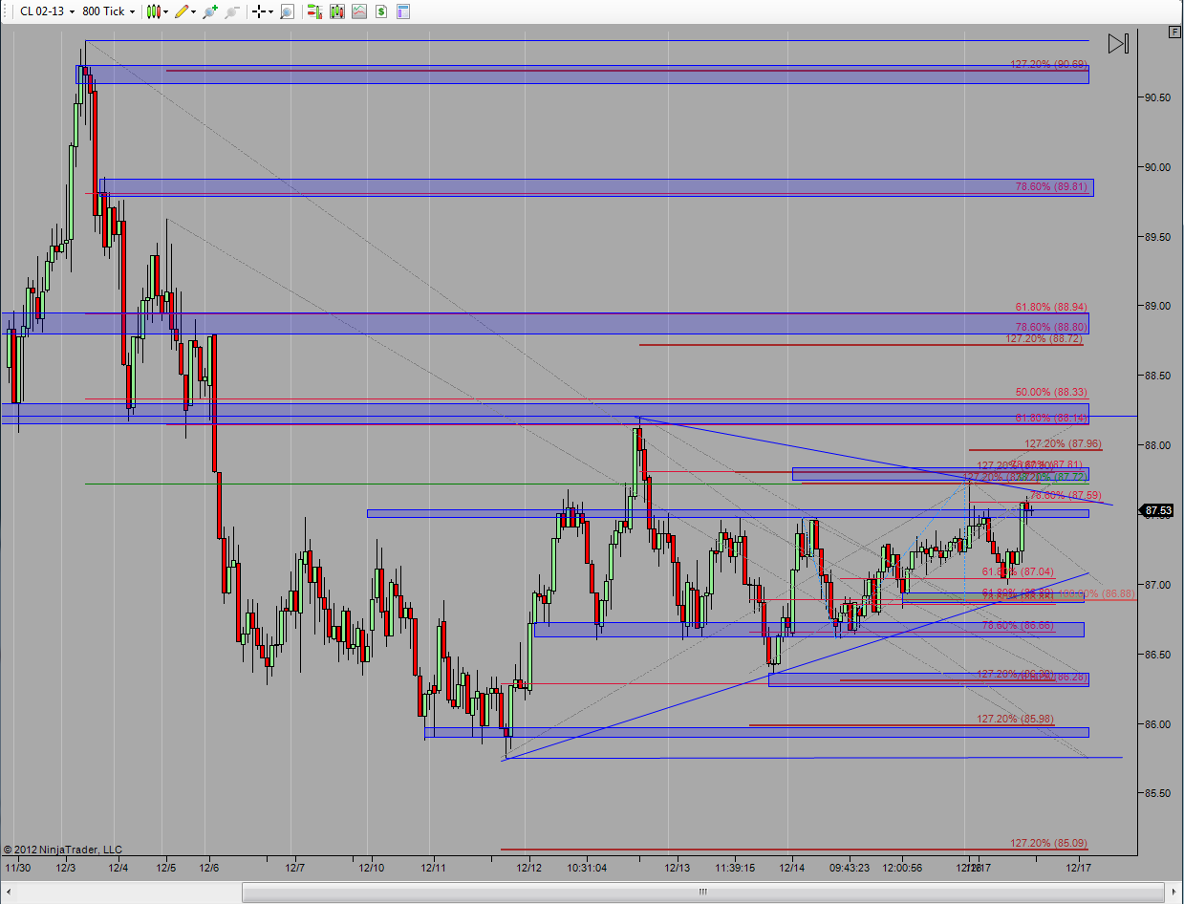Screen dimensions: 1184x904
Task: Select the crosshair cursor icon
Action: click(x=259, y=11)
